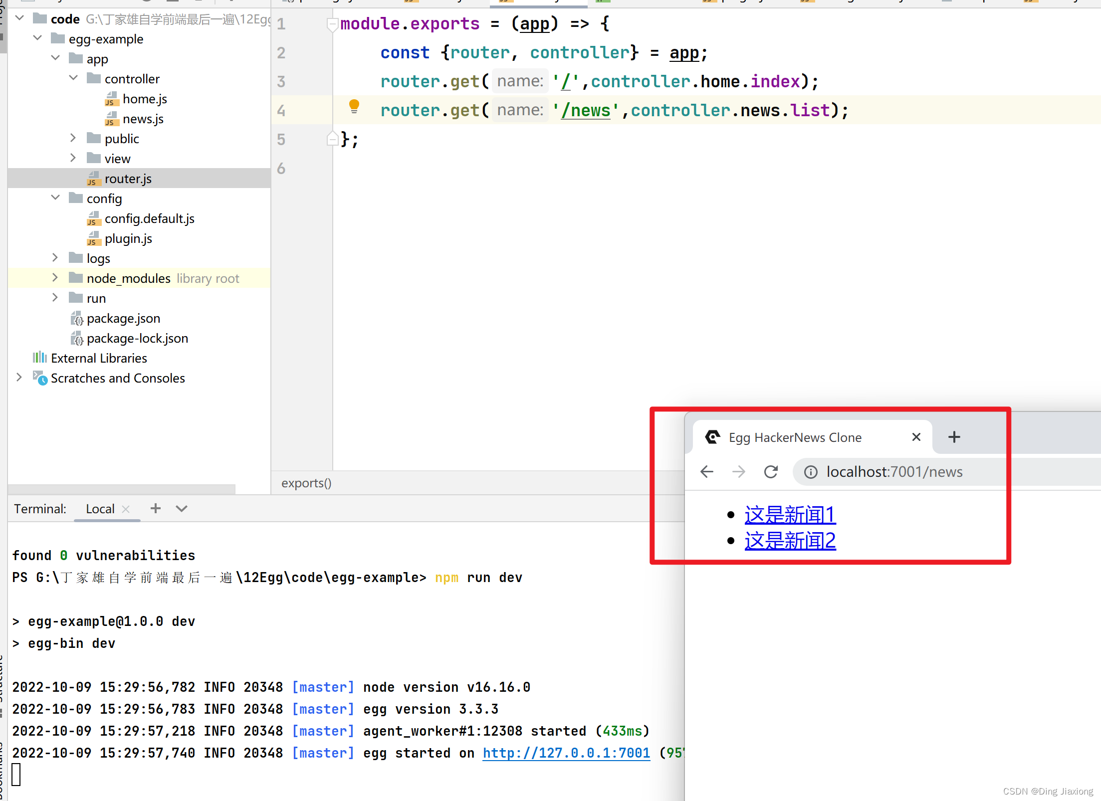
Task: Click the logs folder icon
Action: pyautogui.click(x=76, y=257)
